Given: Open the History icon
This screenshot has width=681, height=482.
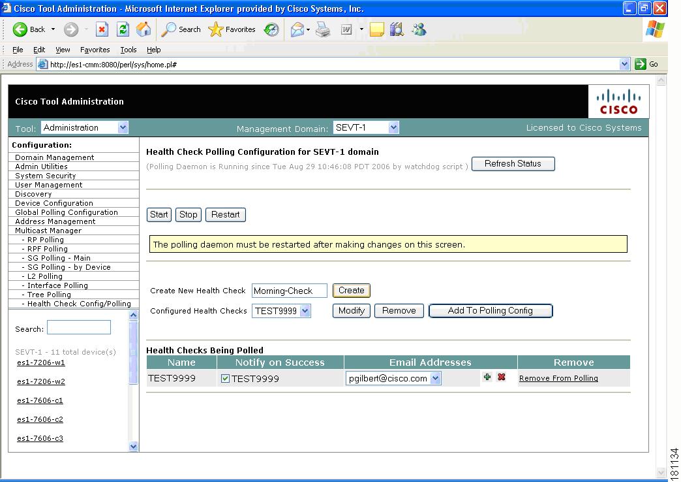Looking at the screenshot, I should tap(271, 29).
